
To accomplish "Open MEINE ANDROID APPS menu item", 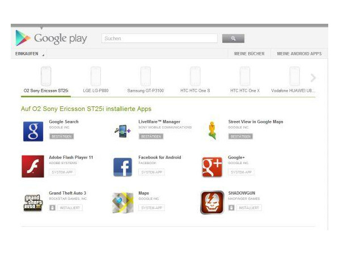I will pos(299,54).
